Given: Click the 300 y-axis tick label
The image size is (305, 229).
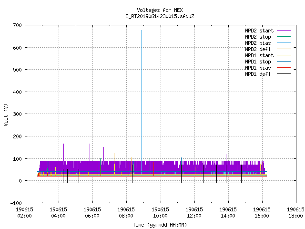Looking at the screenshot, I should pos(17,114).
